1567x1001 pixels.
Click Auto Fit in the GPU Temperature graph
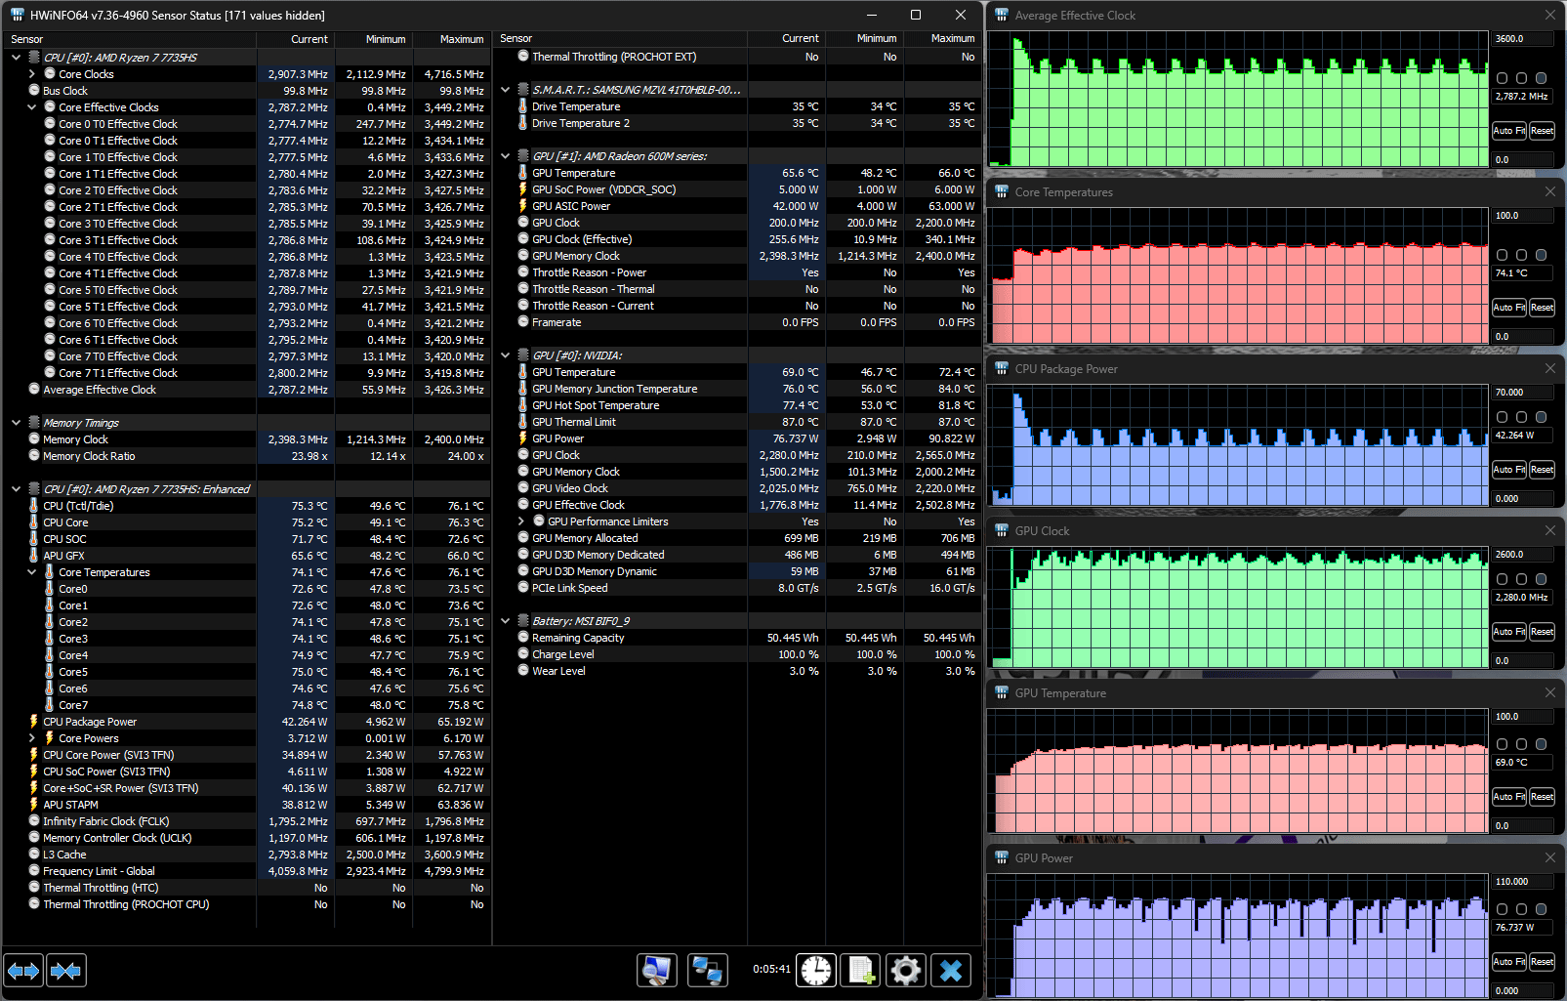coord(1509,797)
